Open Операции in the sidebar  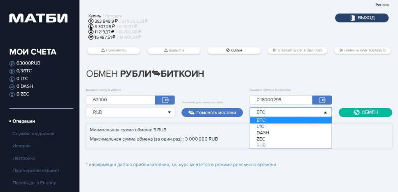(24, 121)
